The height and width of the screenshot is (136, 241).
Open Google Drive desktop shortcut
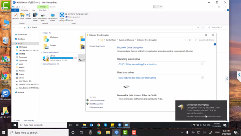(x=5, y=113)
